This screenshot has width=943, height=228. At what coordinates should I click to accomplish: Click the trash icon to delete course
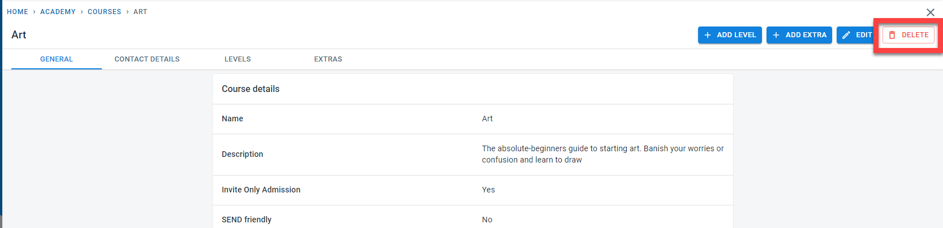coord(892,35)
